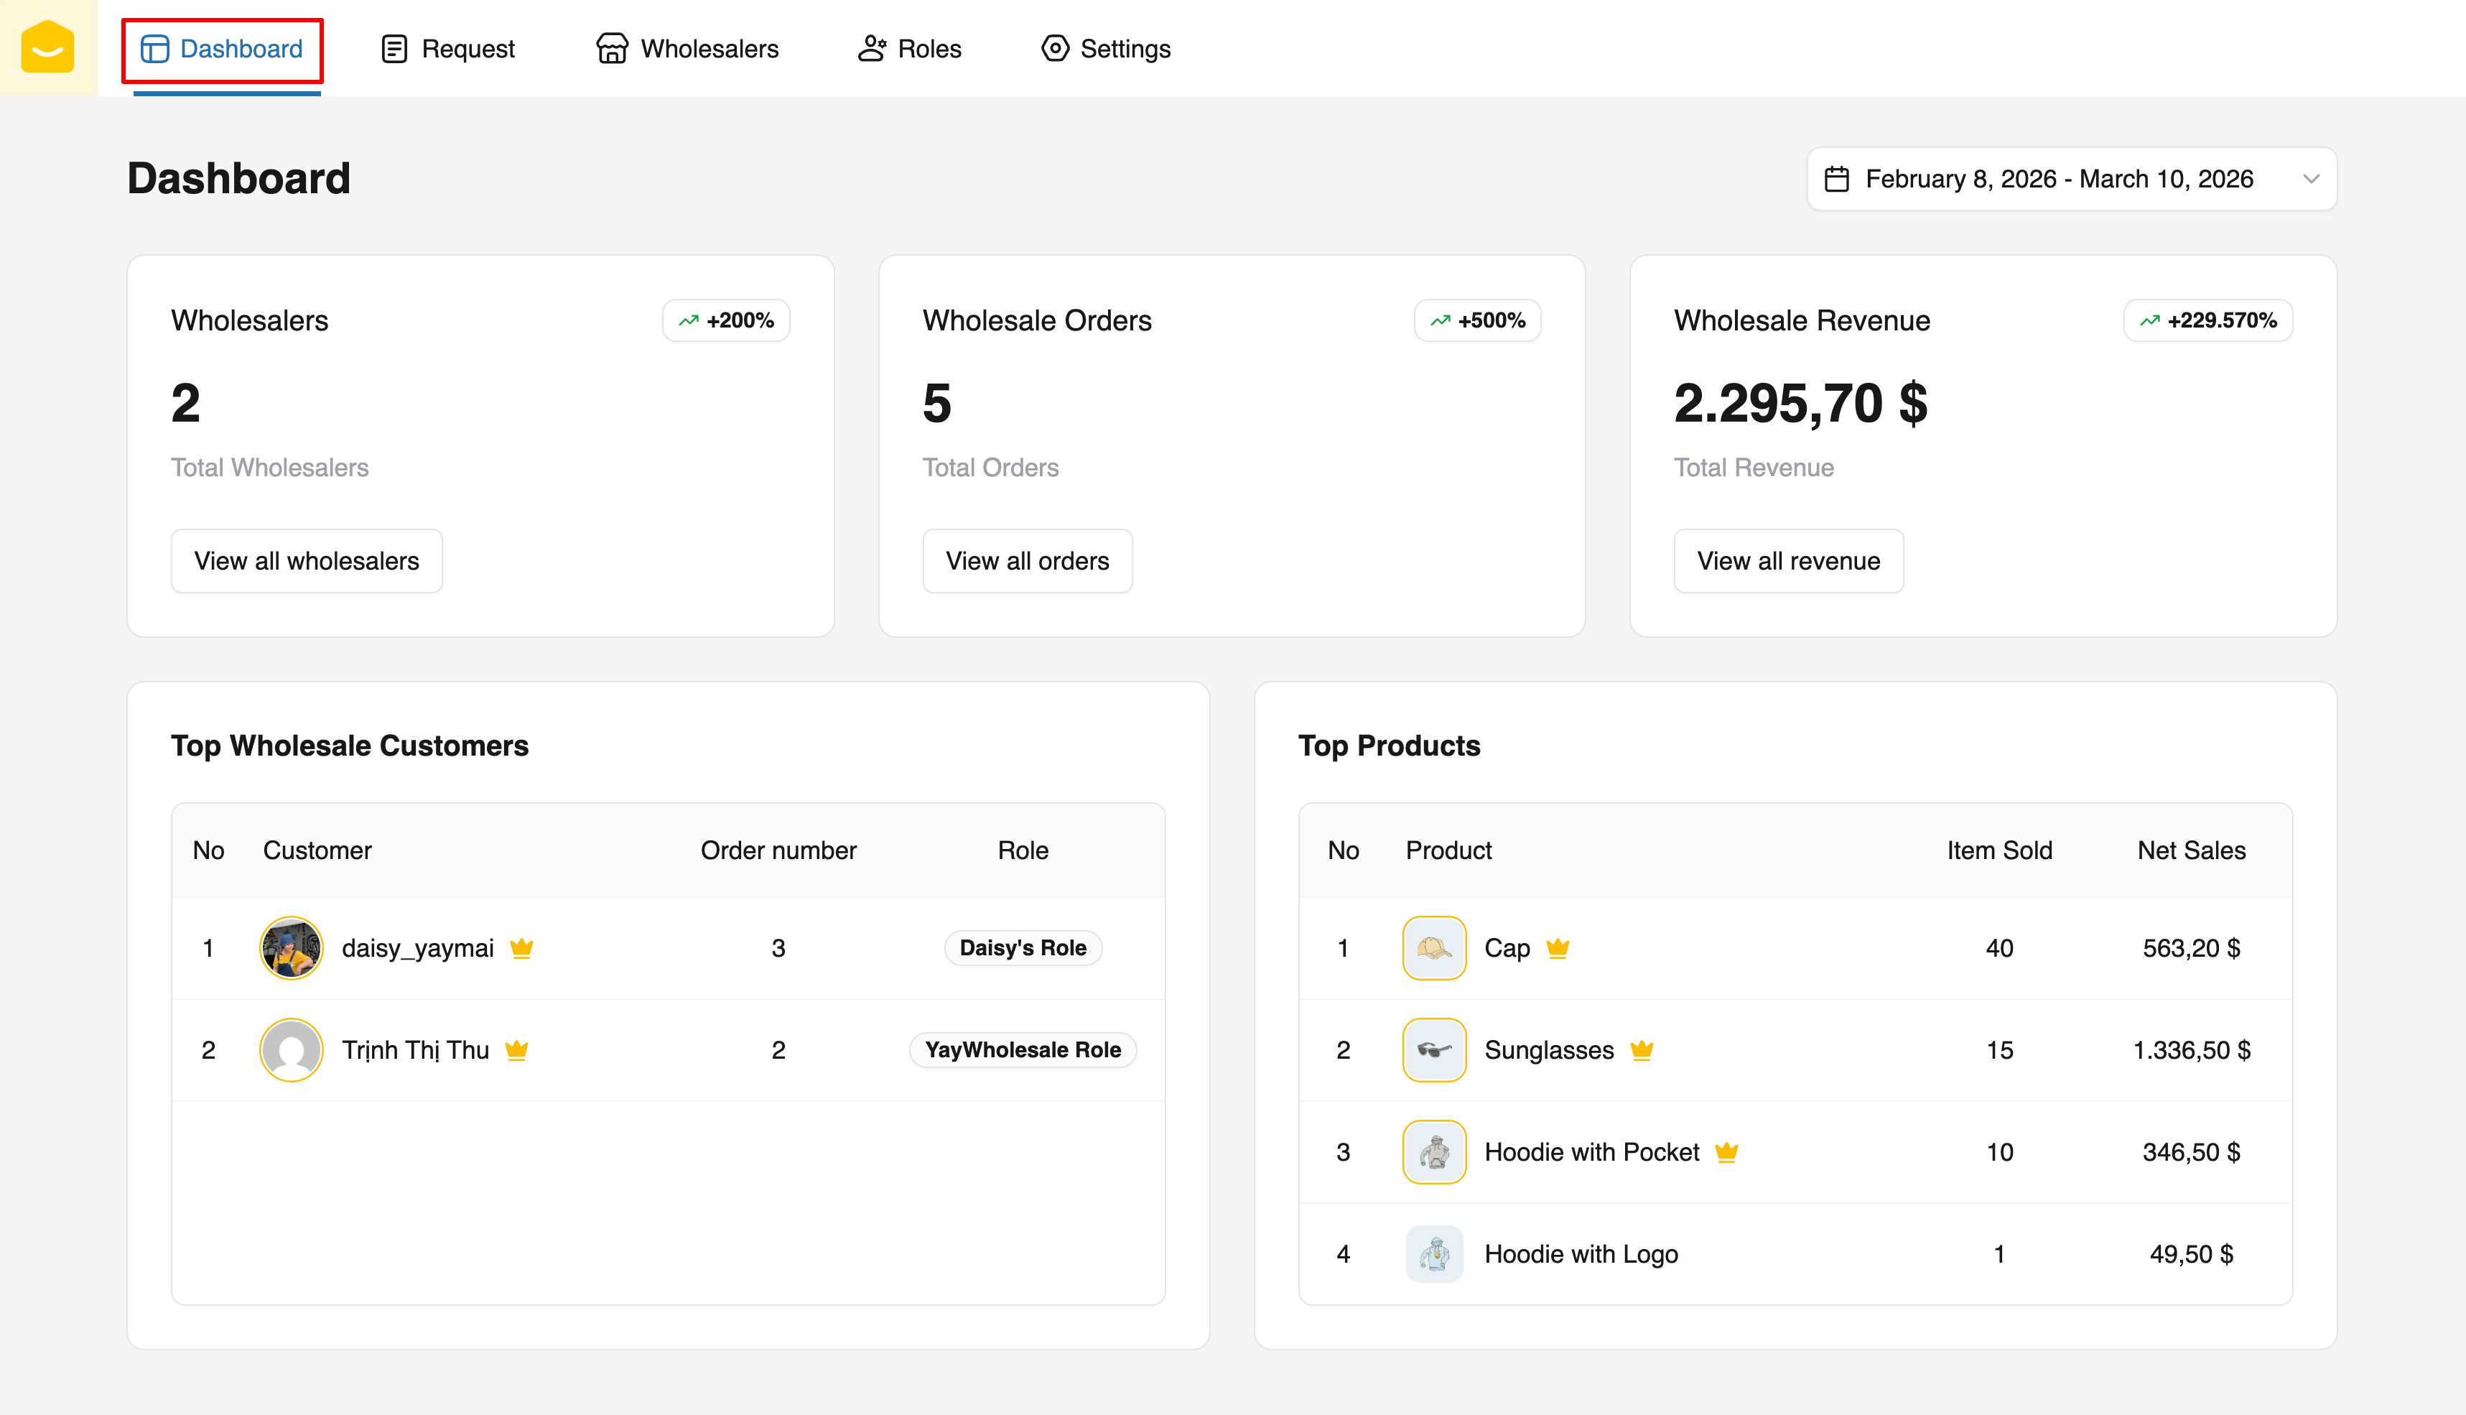Click the Cap product thumbnail

click(1434, 947)
